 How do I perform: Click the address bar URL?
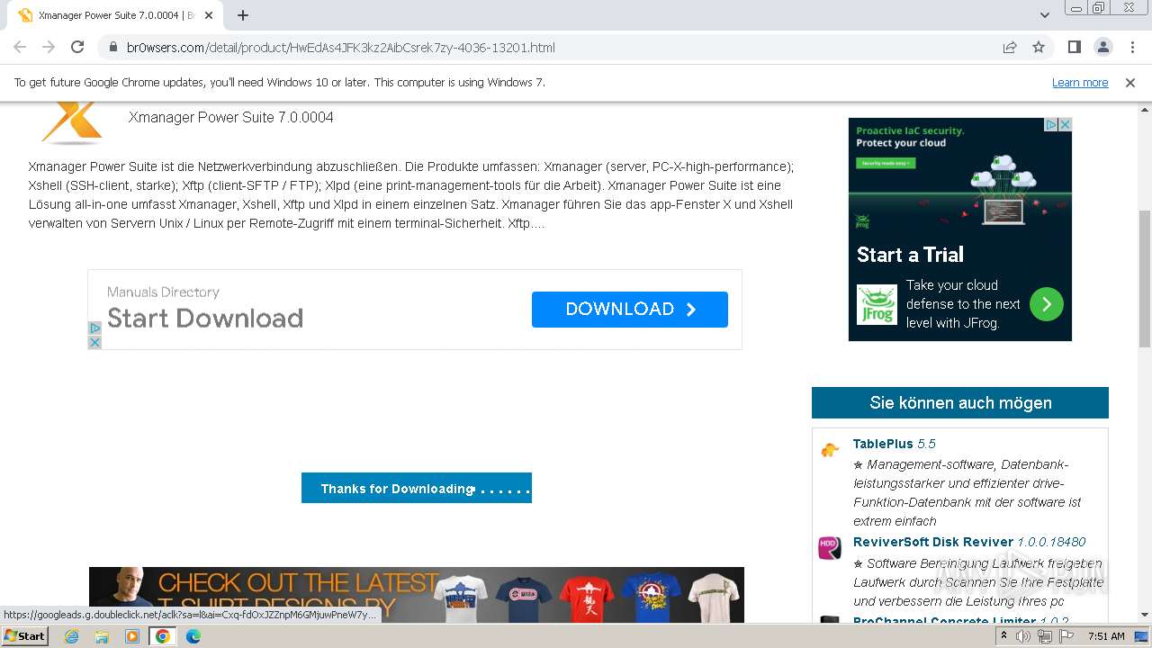tap(340, 48)
